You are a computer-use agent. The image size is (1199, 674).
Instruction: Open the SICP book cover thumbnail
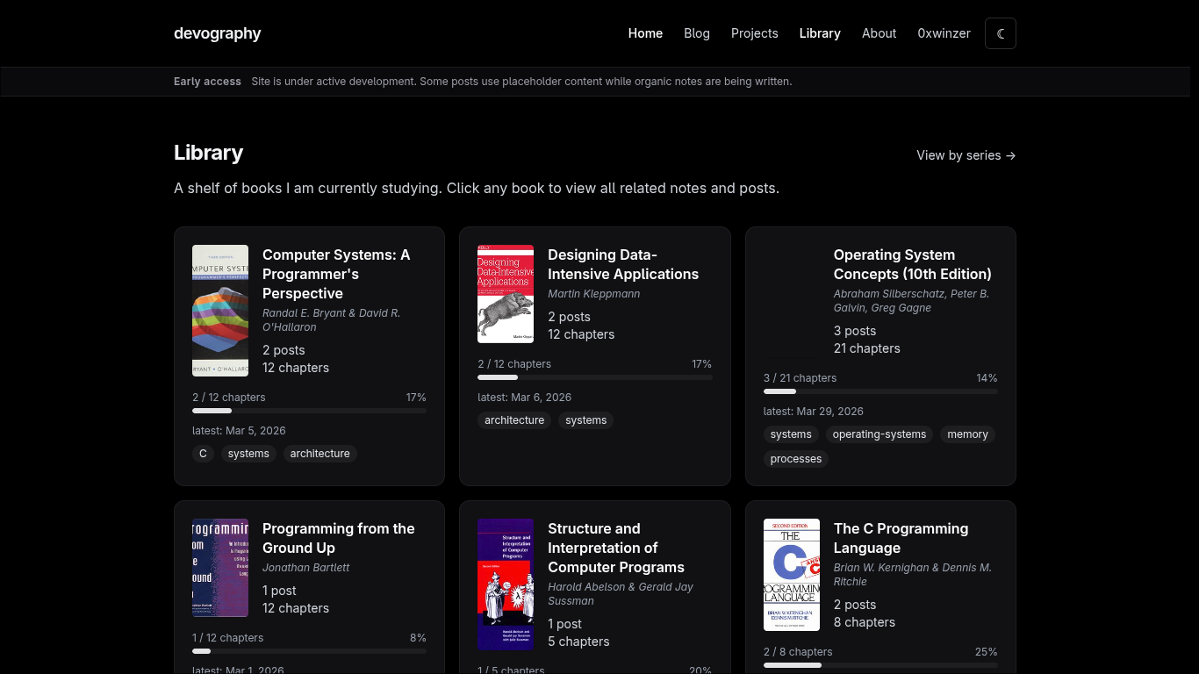[x=506, y=584]
